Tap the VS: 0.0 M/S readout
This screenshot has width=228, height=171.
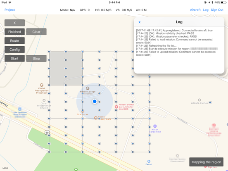tap(124, 10)
